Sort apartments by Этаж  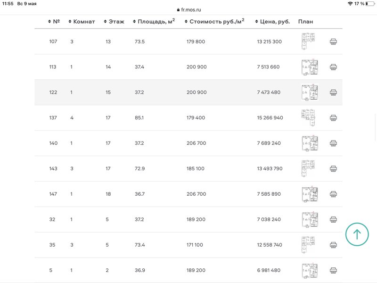[x=114, y=21]
